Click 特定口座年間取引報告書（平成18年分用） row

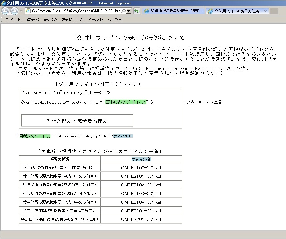tap(60, 211)
